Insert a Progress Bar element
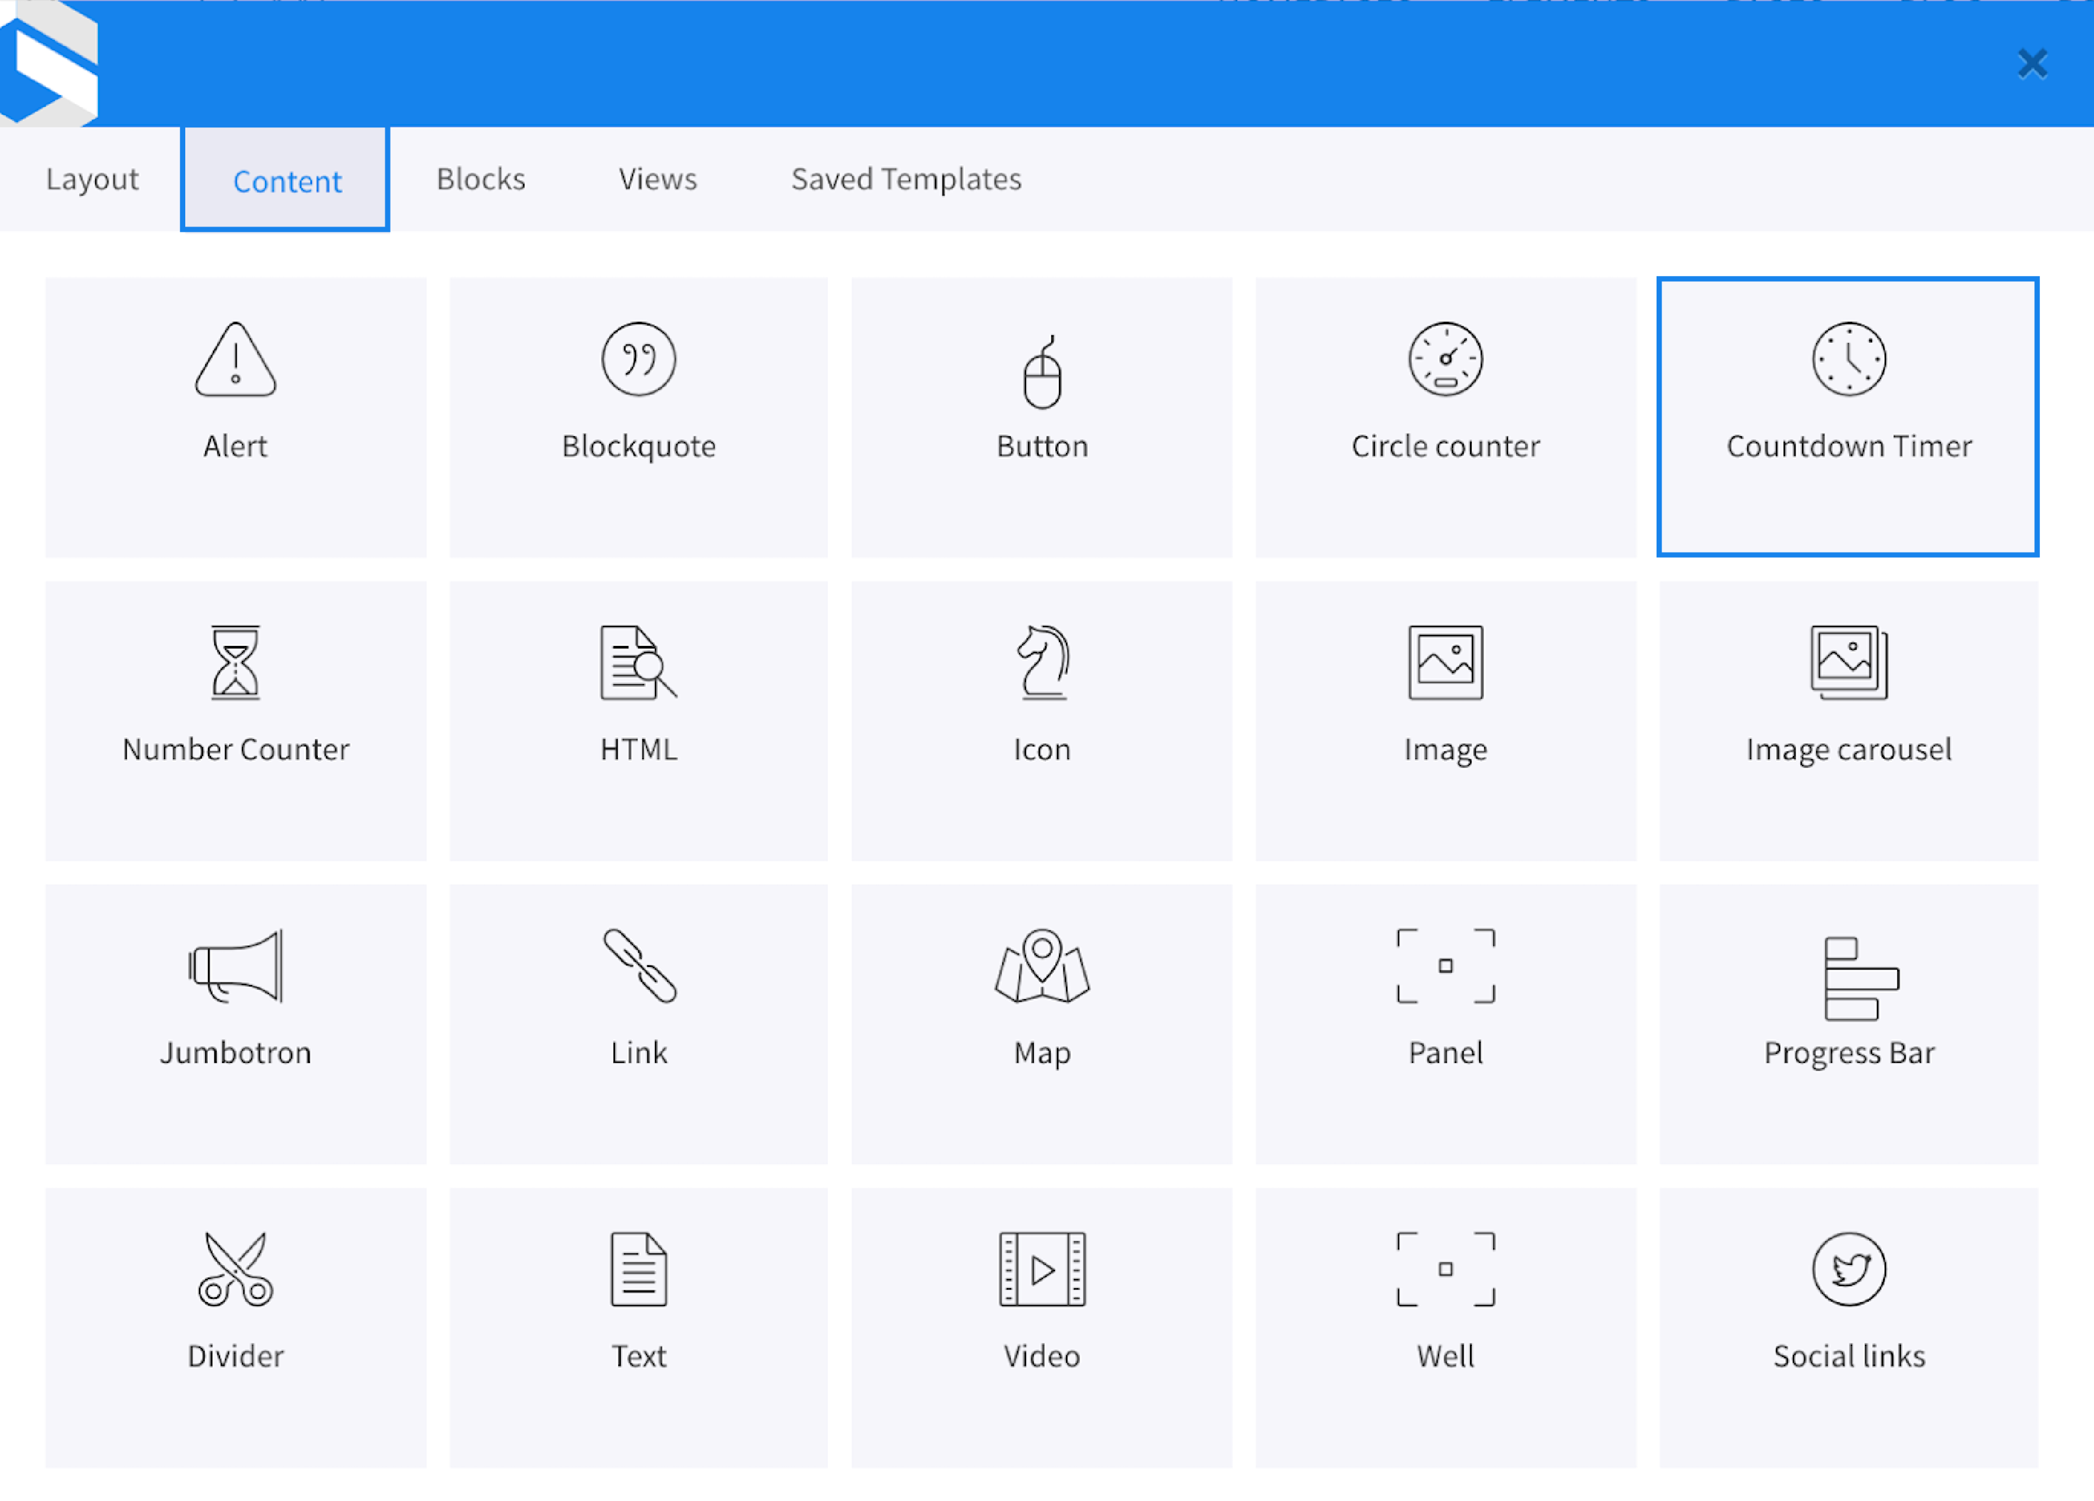This screenshot has width=2094, height=1501. [x=1848, y=1025]
